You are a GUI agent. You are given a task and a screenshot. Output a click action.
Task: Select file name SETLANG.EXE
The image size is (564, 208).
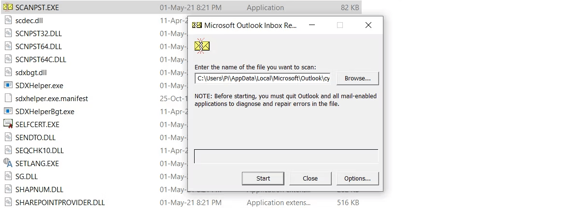(37, 163)
